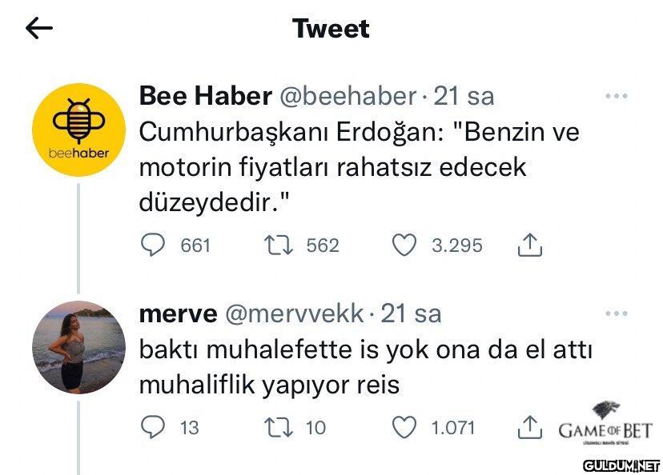The width and height of the screenshot is (663, 475).
Task: Open Bee Haber profile picture
Action: click(x=78, y=130)
